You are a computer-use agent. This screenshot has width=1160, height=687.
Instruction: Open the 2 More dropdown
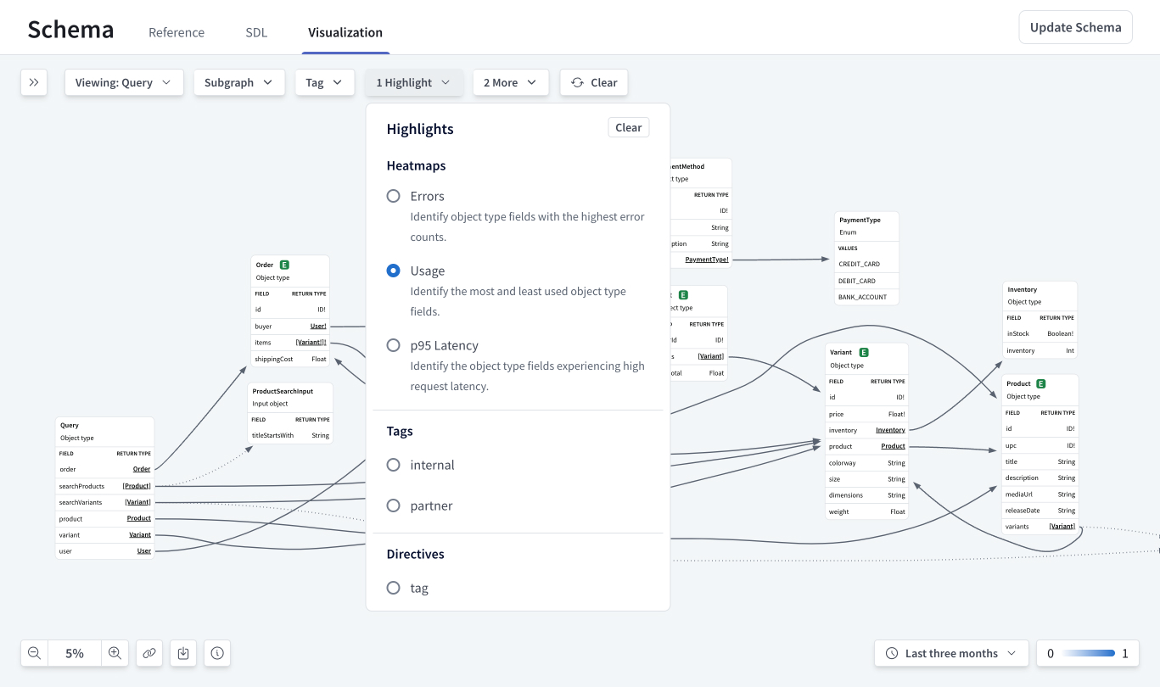pos(511,82)
